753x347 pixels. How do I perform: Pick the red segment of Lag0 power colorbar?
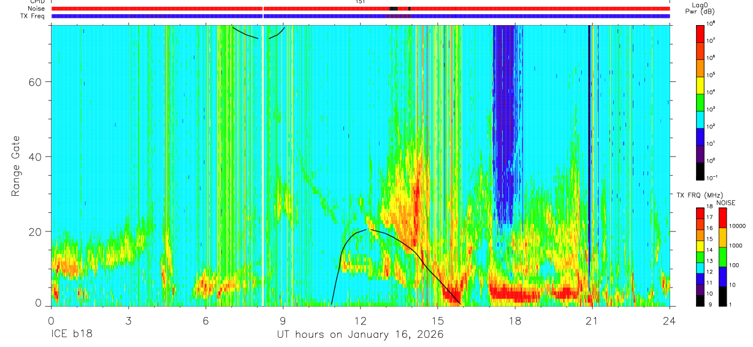[x=700, y=32]
